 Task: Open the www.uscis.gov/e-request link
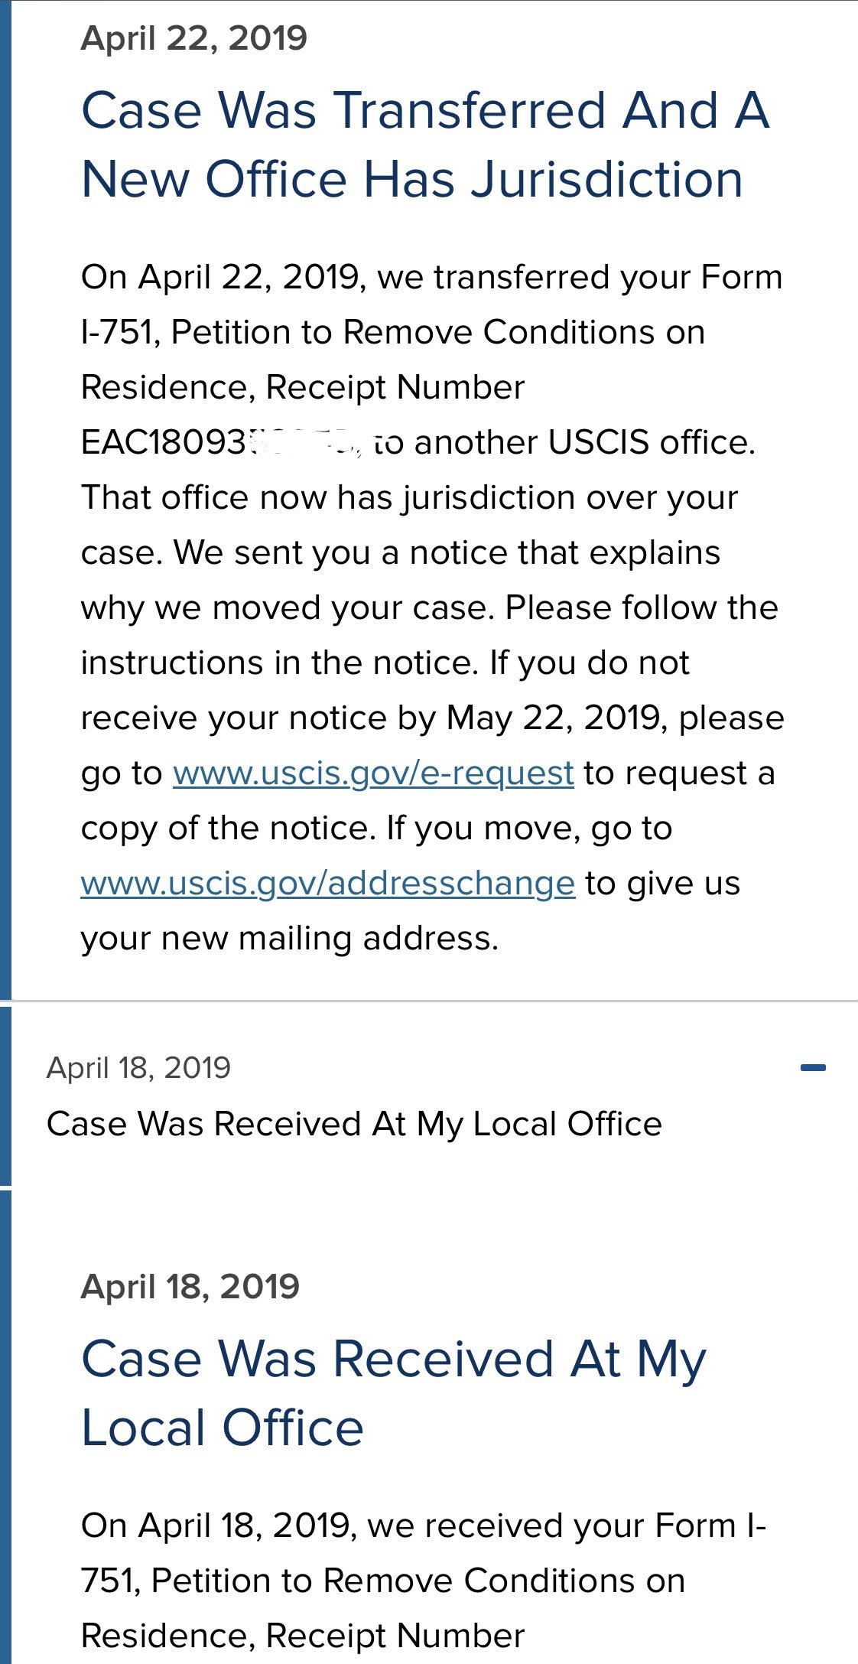point(373,773)
